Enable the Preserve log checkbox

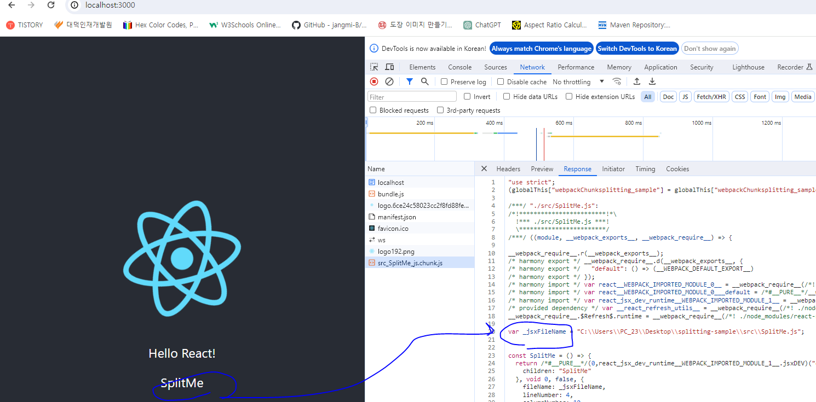(x=444, y=81)
